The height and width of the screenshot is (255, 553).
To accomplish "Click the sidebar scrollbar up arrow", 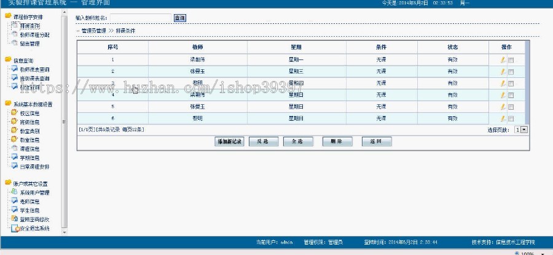I will (64, 12).
